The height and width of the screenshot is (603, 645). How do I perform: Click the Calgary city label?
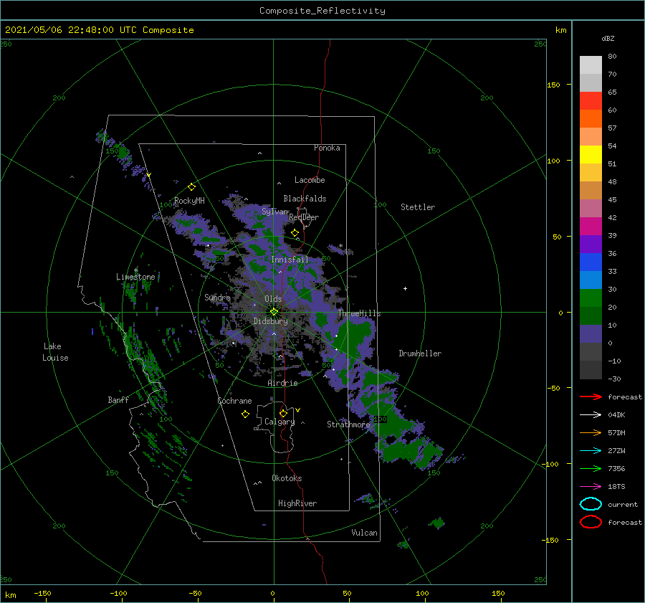(x=279, y=422)
